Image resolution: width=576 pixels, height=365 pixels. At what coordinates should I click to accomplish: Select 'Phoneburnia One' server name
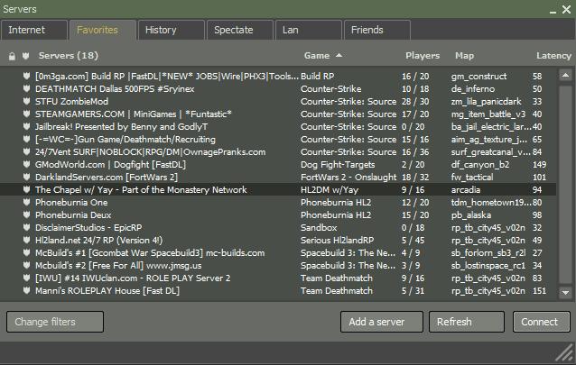pyautogui.click(x=71, y=202)
